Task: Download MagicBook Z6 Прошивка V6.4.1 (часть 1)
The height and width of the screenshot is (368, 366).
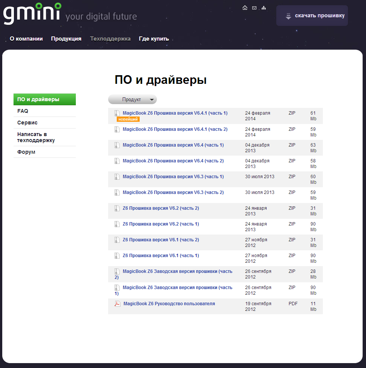Action: tap(175, 113)
